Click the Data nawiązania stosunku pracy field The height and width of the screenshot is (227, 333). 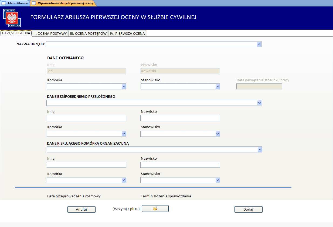point(259,86)
